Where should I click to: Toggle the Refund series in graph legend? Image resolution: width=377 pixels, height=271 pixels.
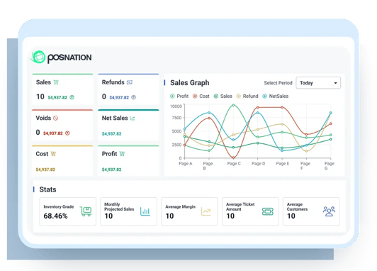[x=247, y=96]
